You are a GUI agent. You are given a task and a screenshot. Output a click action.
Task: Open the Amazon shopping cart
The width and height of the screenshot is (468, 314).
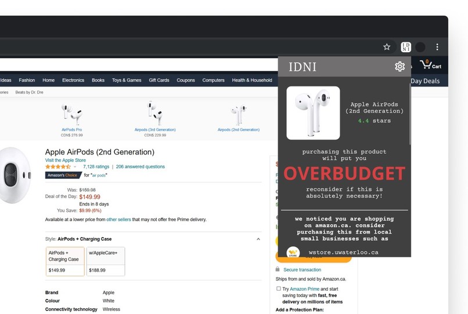coord(430,64)
